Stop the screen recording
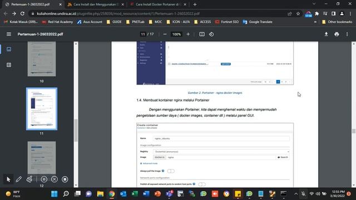The height and width of the screenshot is (200, 356). click(65, 179)
